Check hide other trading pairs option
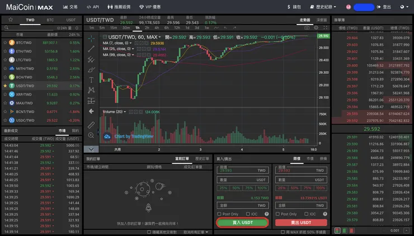Image resolution: width=414 pixels, height=236 pixels. [x=149, y=232]
